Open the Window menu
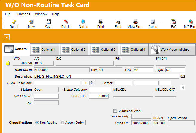This screenshot has width=196, height=133. click(x=41, y=14)
